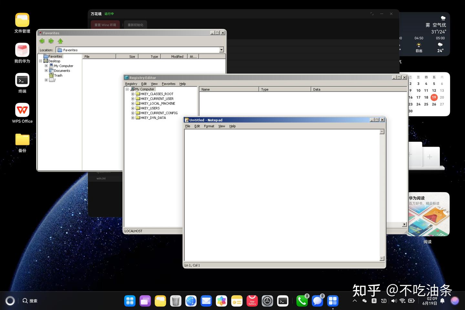Click the notification bell icon in tray
The height and width of the screenshot is (310, 465).
pyautogui.click(x=442, y=301)
